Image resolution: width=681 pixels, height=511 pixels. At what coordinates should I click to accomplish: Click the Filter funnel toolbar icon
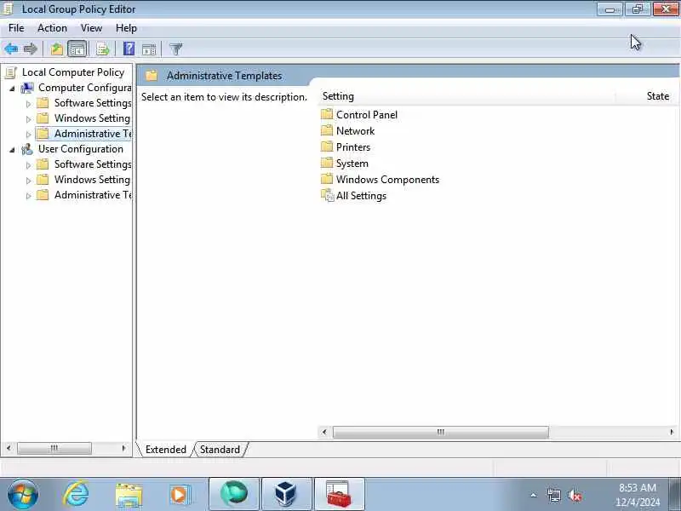coord(175,49)
